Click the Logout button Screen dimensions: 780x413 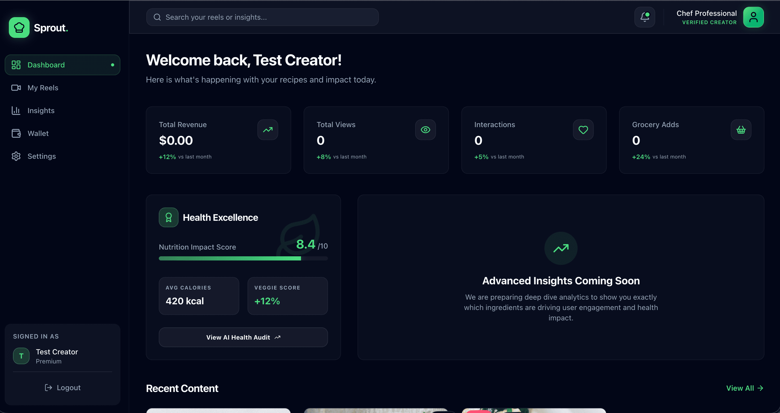[63, 388]
